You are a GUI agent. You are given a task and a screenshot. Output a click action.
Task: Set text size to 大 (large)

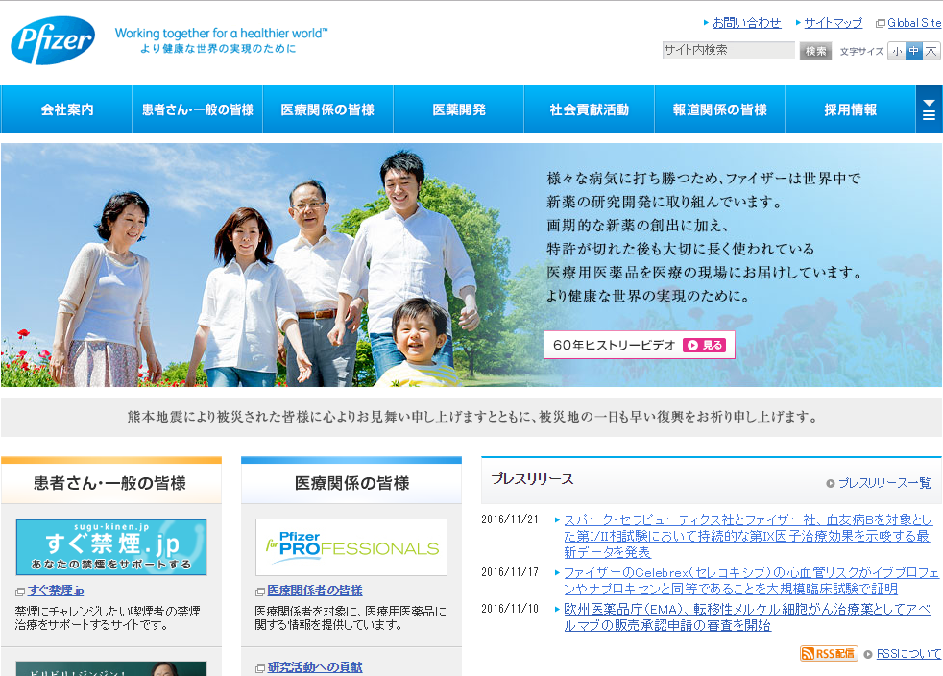931,51
